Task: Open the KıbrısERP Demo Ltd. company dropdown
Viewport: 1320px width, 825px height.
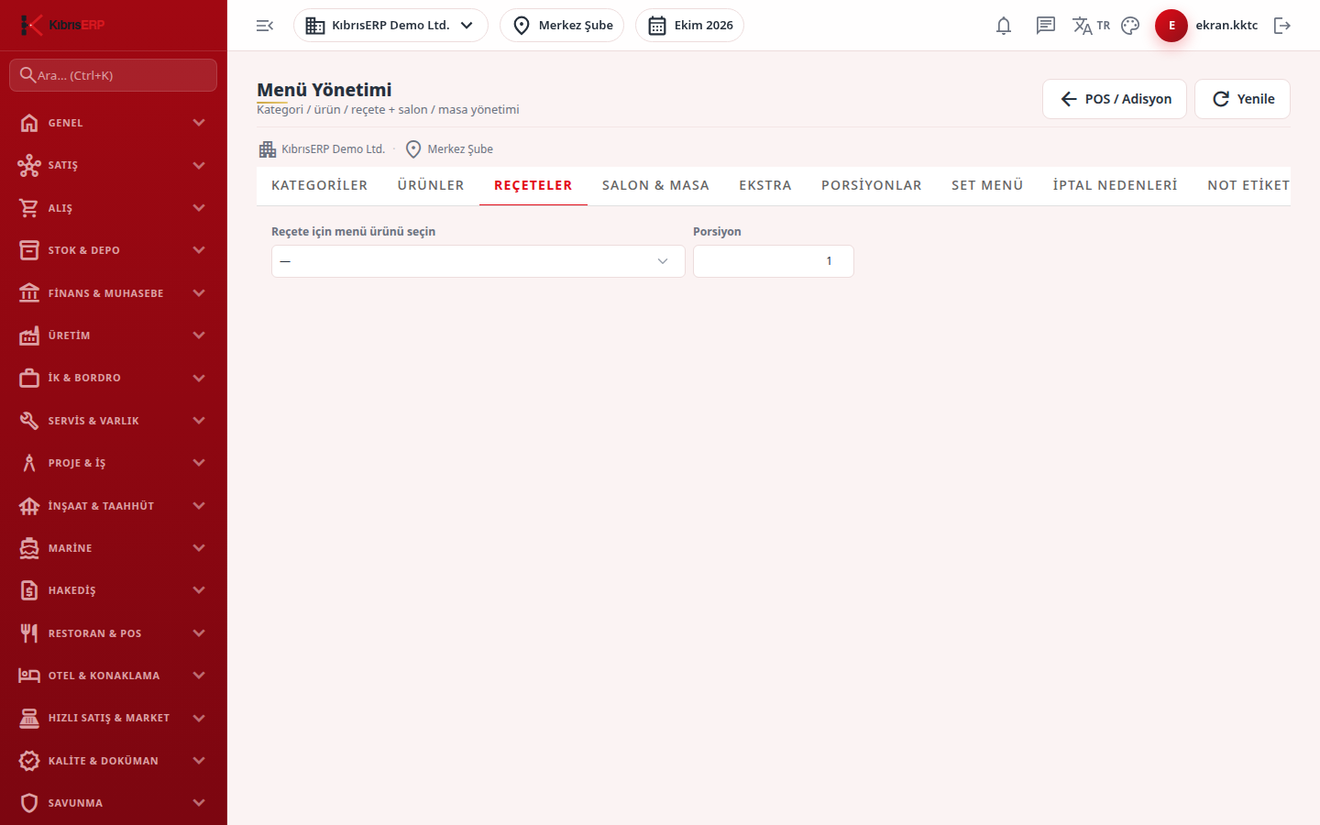Action: [x=390, y=26]
